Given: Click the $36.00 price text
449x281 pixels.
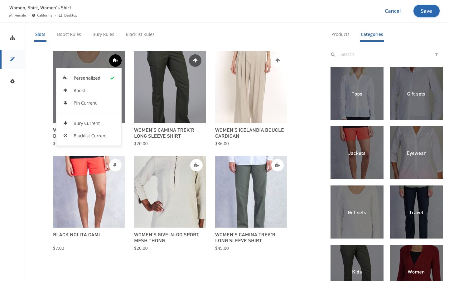Looking at the screenshot, I should point(222,144).
